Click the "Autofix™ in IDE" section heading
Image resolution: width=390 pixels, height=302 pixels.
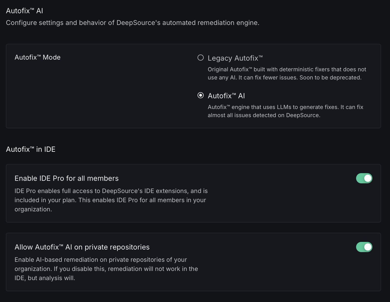pos(31,149)
